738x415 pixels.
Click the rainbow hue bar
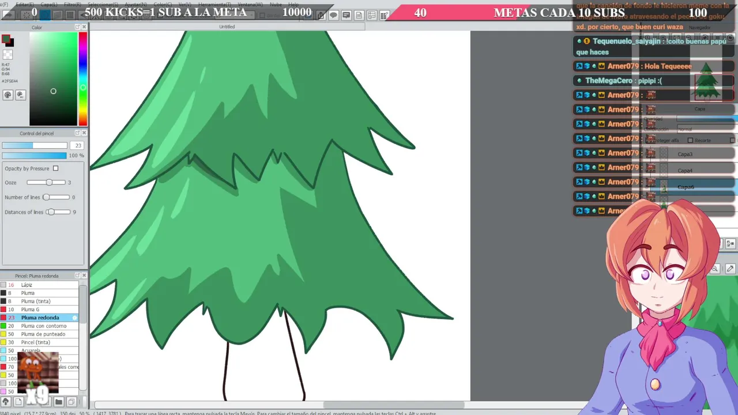click(x=83, y=79)
